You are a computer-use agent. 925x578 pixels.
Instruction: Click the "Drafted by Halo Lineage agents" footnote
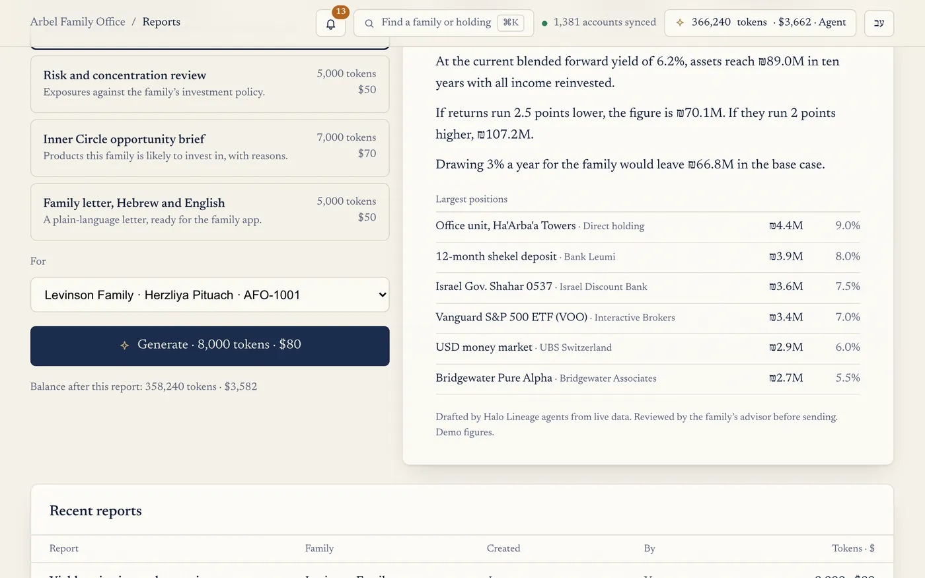click(636, 425)
